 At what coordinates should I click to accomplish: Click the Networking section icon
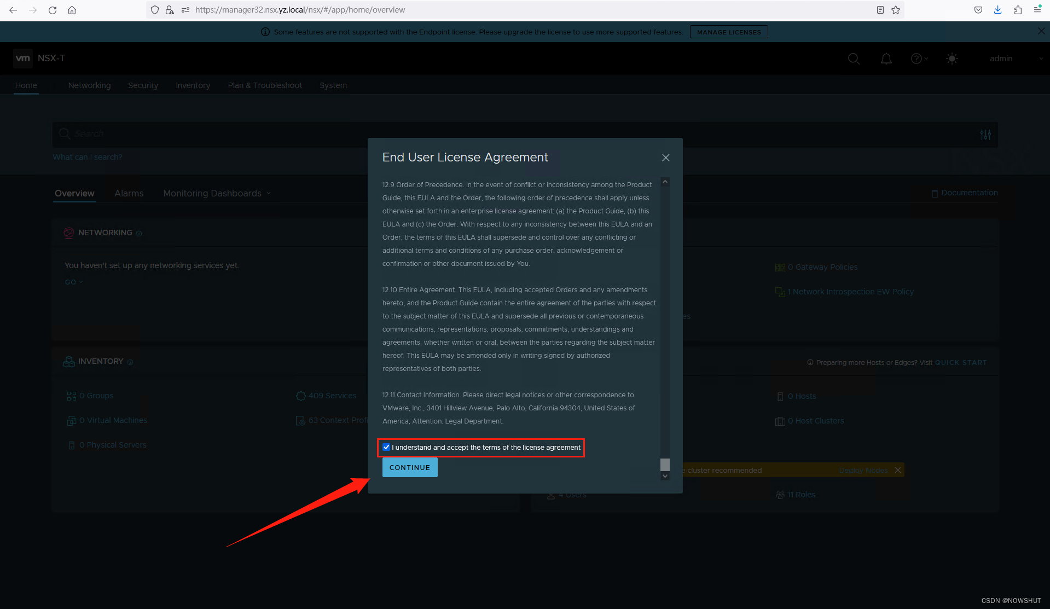[68, 233]
